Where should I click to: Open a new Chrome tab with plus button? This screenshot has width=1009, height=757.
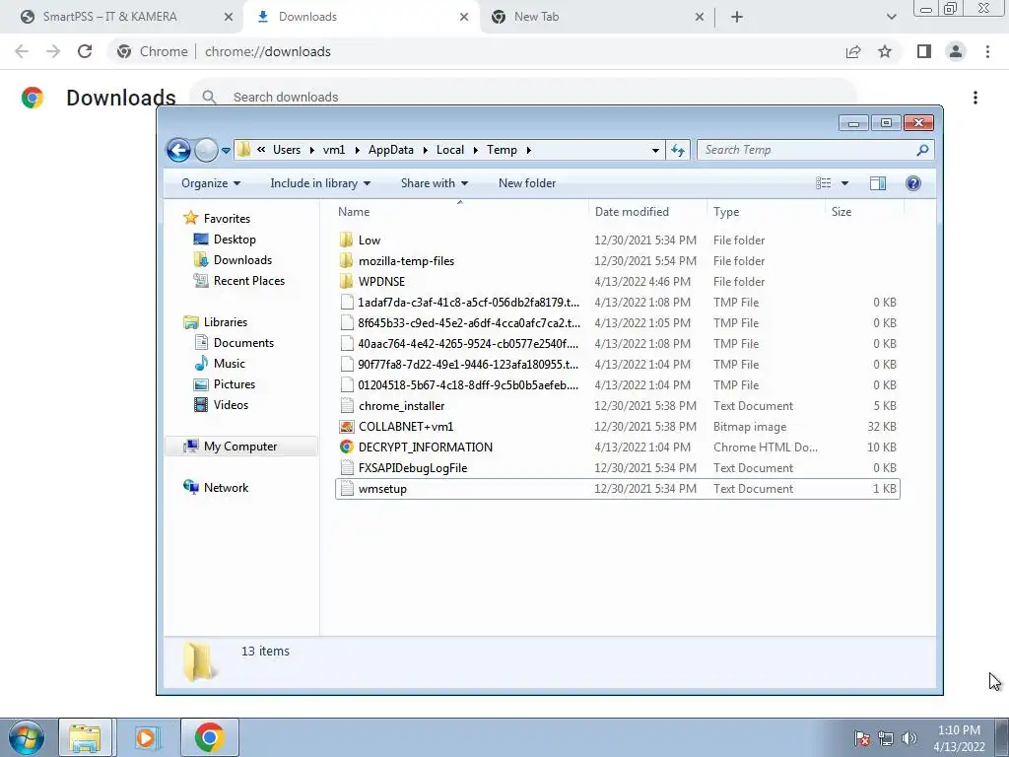pyautogui.click(x=737, y=17)
